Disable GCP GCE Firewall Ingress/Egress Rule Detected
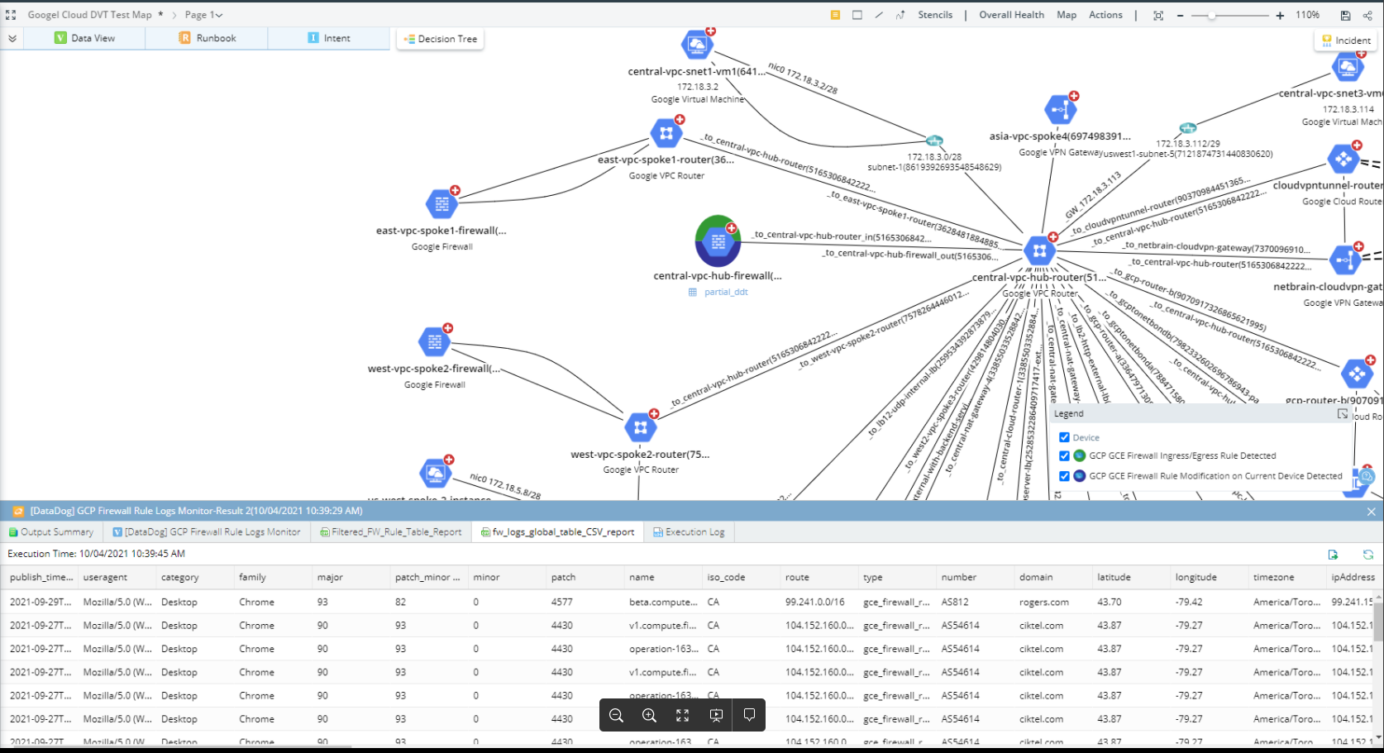The width and height of the screenshot is (1384, 753). pyautogui.click(x=1065, y=455)
